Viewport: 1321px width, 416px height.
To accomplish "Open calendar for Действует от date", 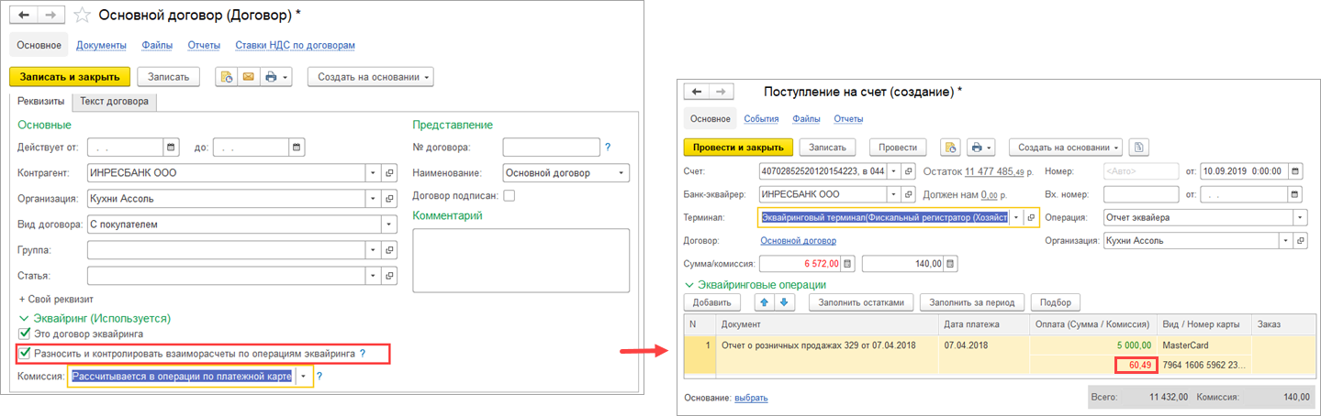I will 171,147.
